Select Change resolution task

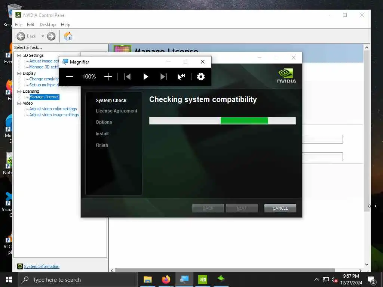(x=44, y=79)
